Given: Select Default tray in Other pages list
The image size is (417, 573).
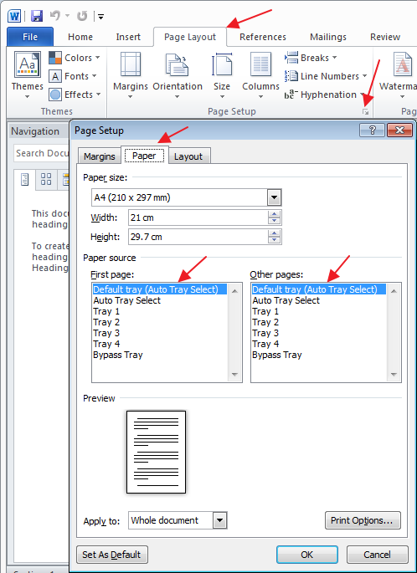Looking at the screenshot, I should click(318, 289).
